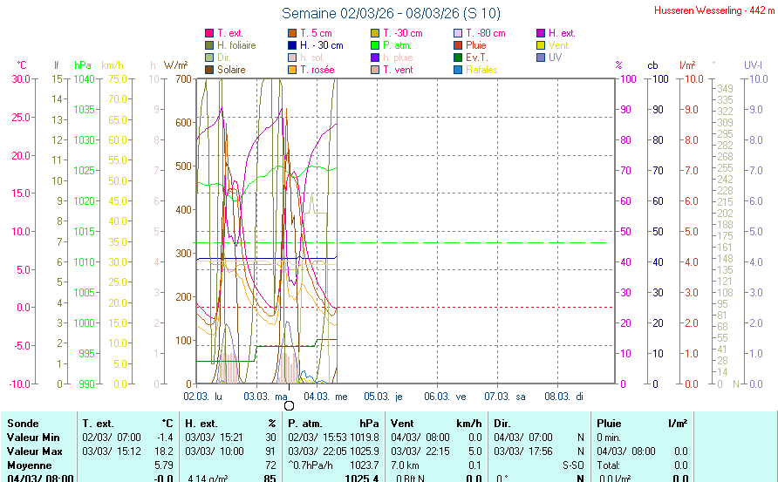Click the T. rosée orange legend square

pyautogui.click(x=292, y=70)
